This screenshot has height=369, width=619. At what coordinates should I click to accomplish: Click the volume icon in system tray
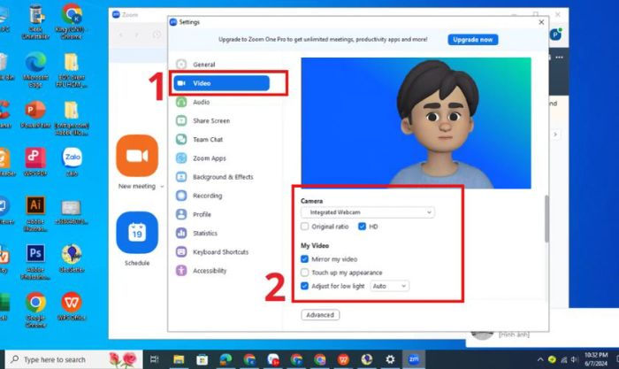point(575,359)
